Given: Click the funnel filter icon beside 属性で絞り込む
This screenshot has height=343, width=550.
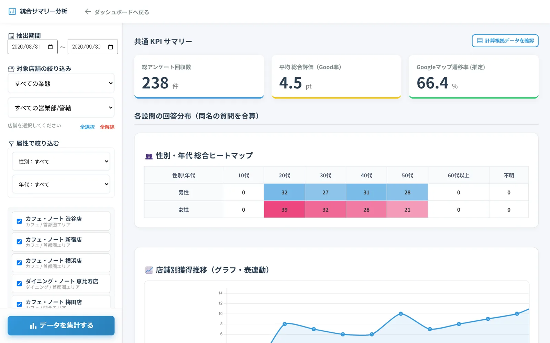Looking at the screenshot, I should pos(11,144).
